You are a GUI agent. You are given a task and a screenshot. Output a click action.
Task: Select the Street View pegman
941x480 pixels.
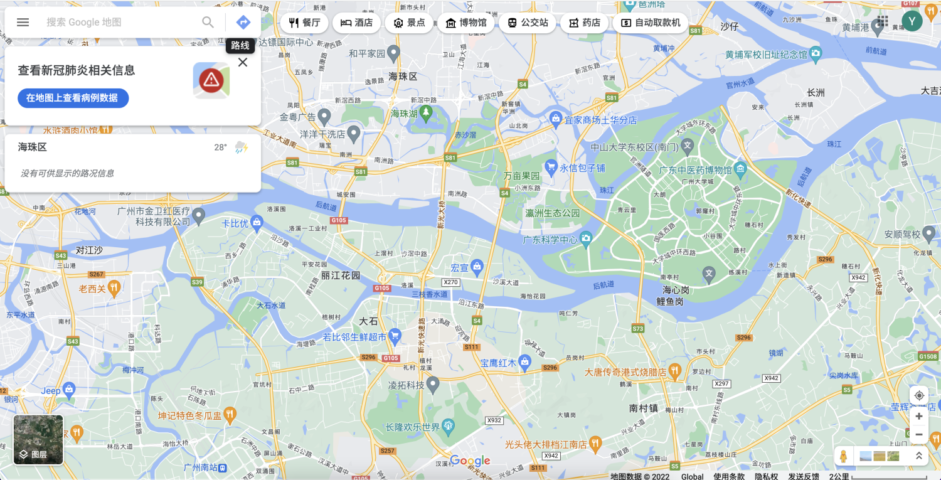click(844, 456)
